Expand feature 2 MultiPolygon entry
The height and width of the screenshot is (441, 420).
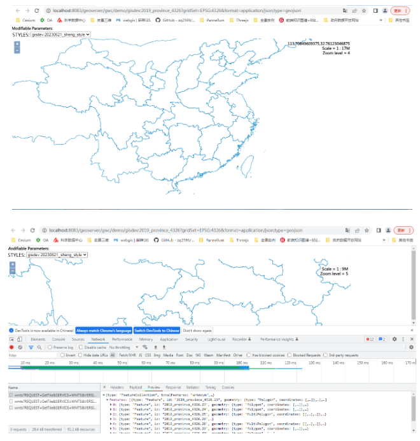(111, 414)
